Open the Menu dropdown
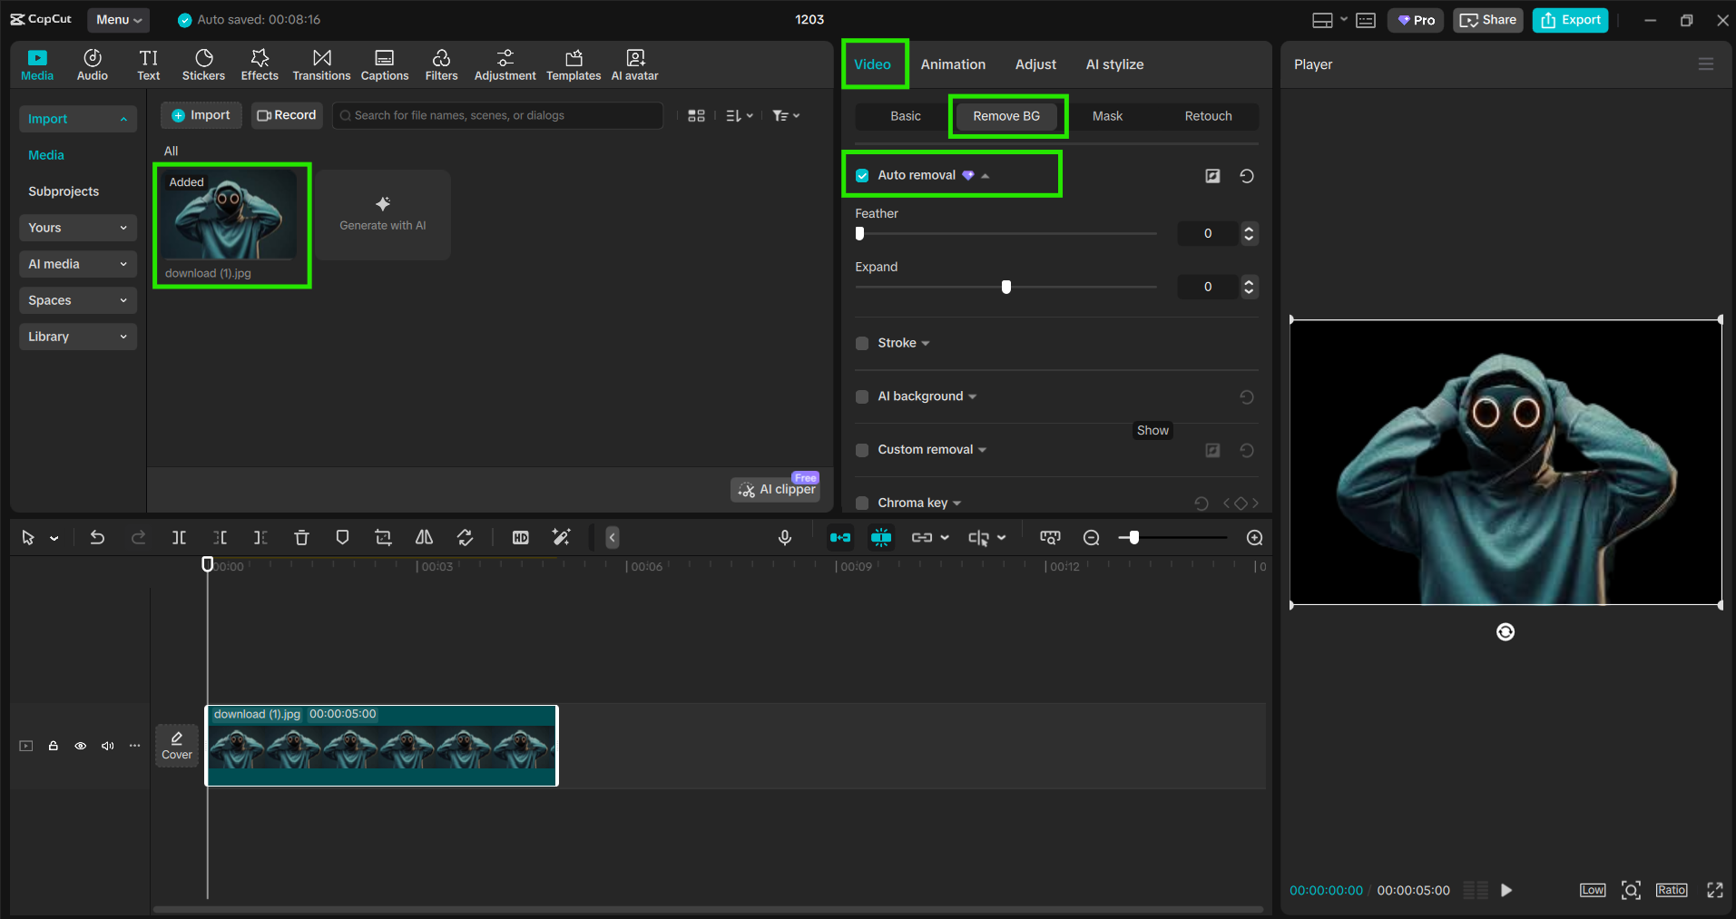 click(119, 20)
